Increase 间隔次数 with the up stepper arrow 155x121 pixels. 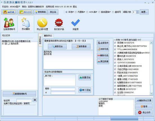[138, 11]
